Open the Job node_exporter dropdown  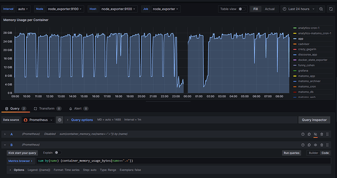(166, 9)
